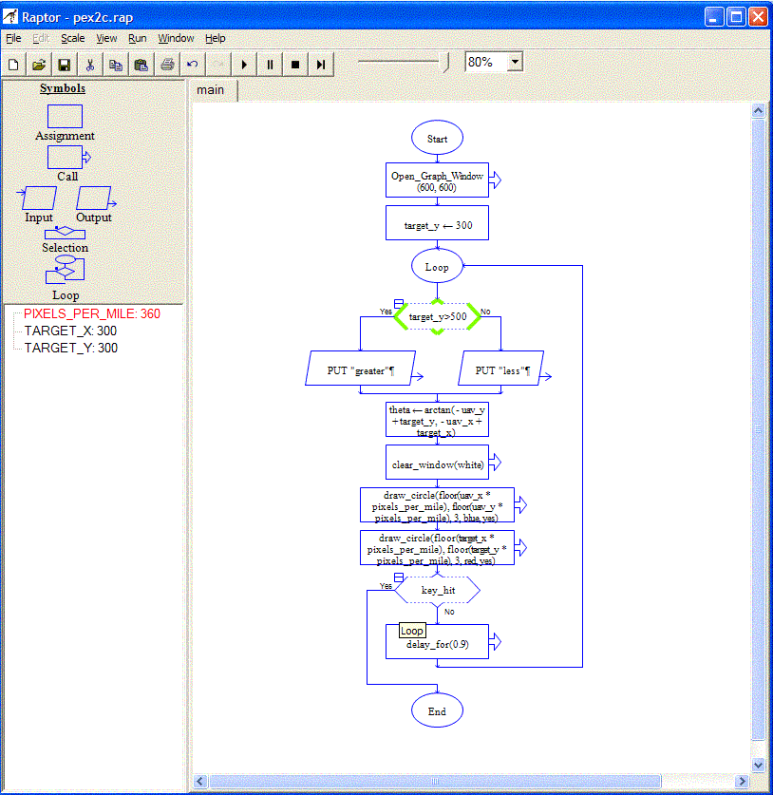Select the red draw_circle call box
The image size is (773, 795).
pyautogui.click(x=437, y=548)
